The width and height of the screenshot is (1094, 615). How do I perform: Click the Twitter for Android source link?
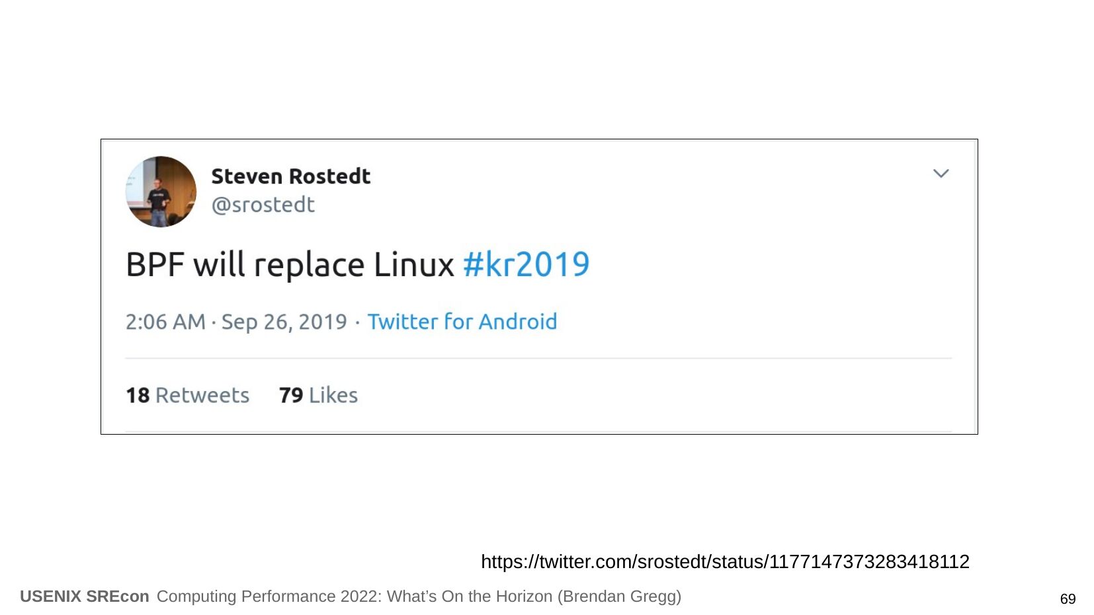(462, 322)
